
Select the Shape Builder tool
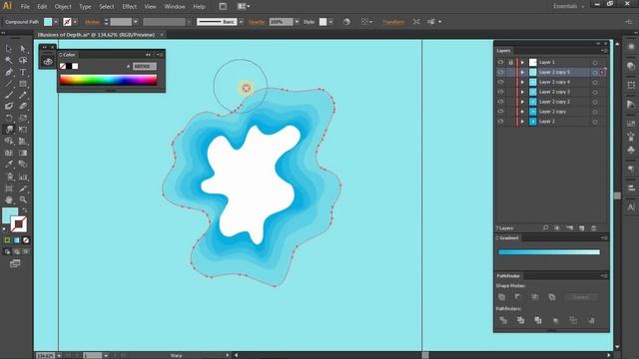tap(9, 142)
